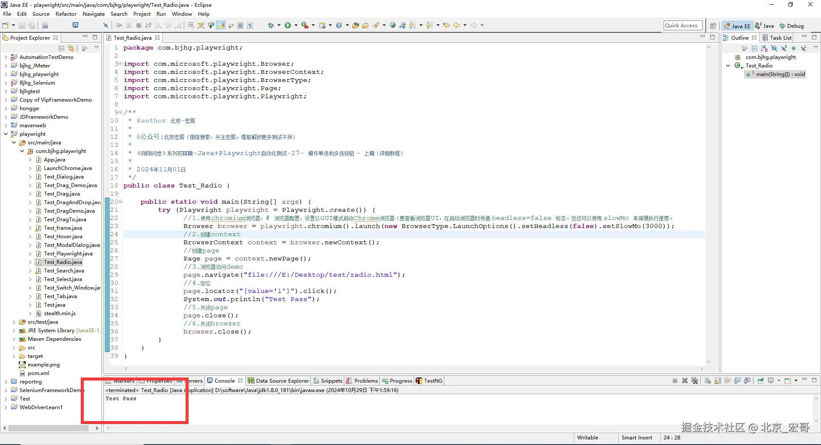Toggle Link with Editor in Project Explorer
Screen dimensions: 821x445
click(71, 48)
